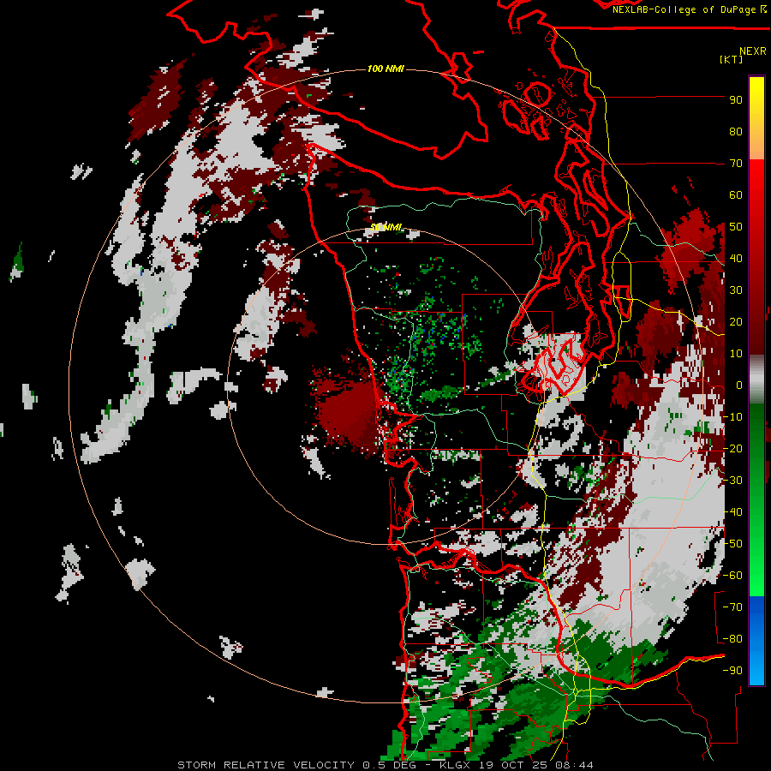Click the 10 value on velocity scale

(736, 354)
